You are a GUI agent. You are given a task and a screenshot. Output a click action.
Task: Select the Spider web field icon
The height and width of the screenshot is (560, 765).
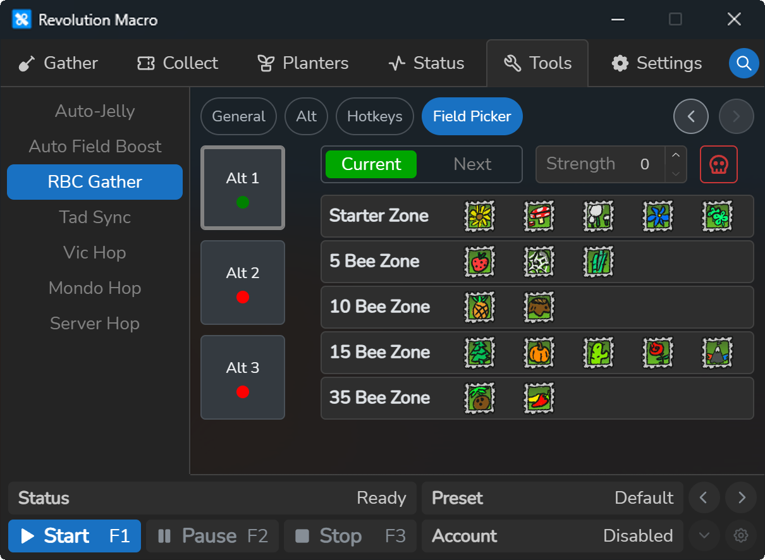539,262
